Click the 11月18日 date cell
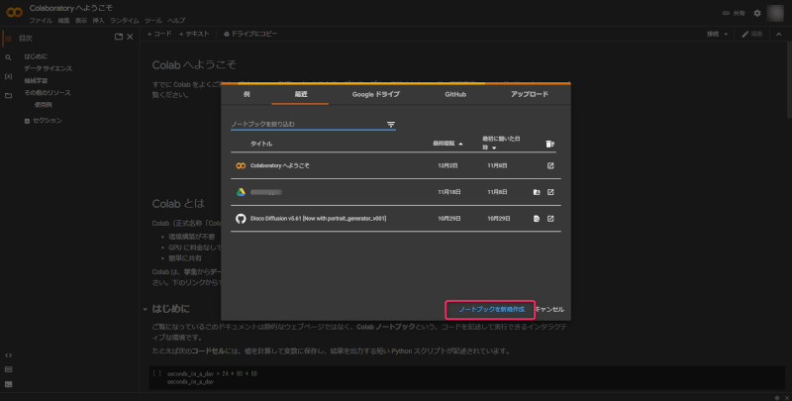 (449, 192)
